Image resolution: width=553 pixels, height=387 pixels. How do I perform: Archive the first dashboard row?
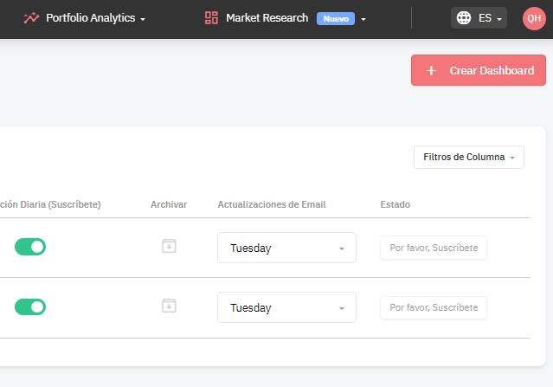[169, 246]
